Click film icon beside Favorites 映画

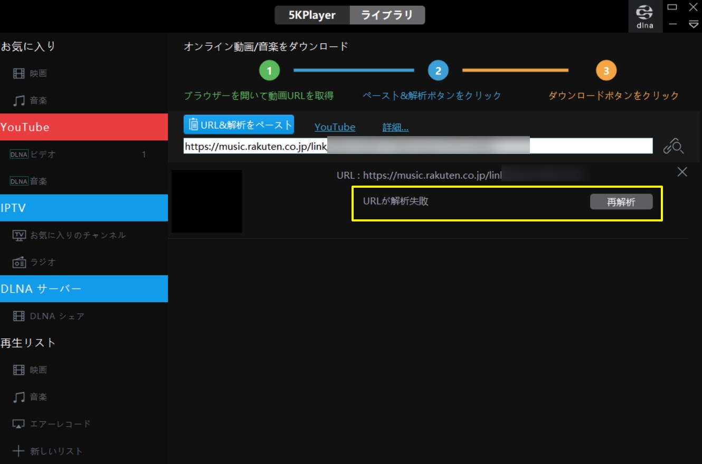[19, 73]
